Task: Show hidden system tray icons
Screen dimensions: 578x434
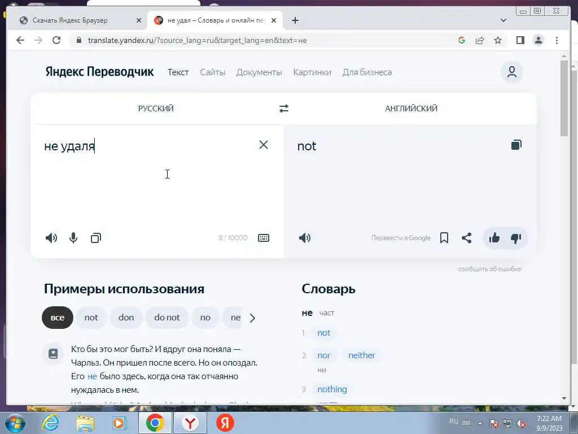Action: coord(480,423)
